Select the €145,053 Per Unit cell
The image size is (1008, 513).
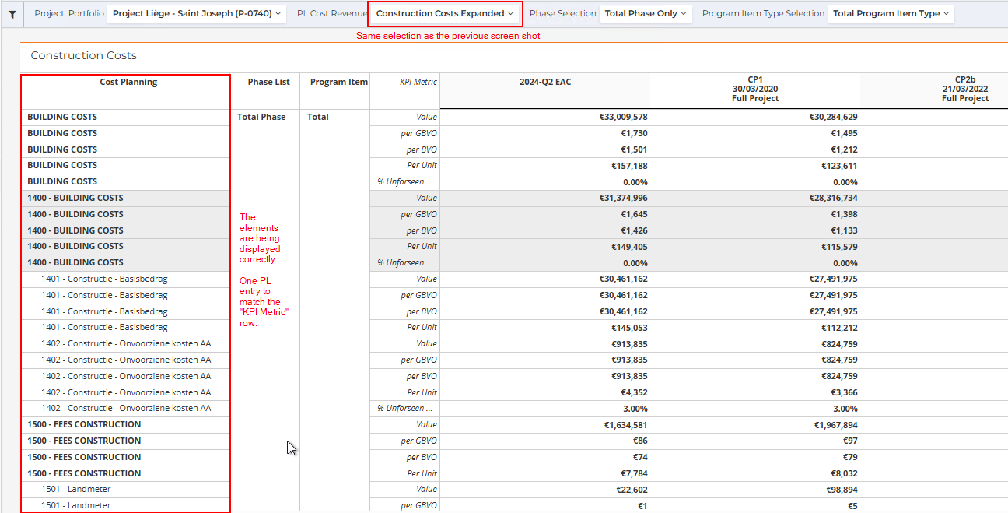[x=629, y=328]
